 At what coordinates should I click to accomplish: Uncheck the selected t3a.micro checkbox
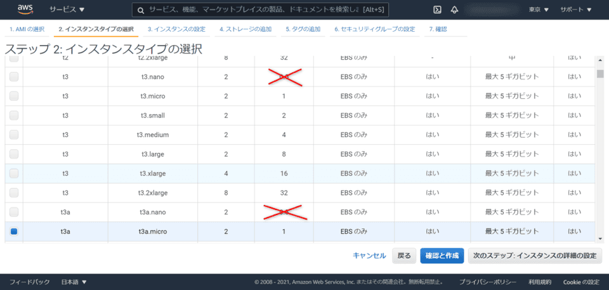point(14,232)
